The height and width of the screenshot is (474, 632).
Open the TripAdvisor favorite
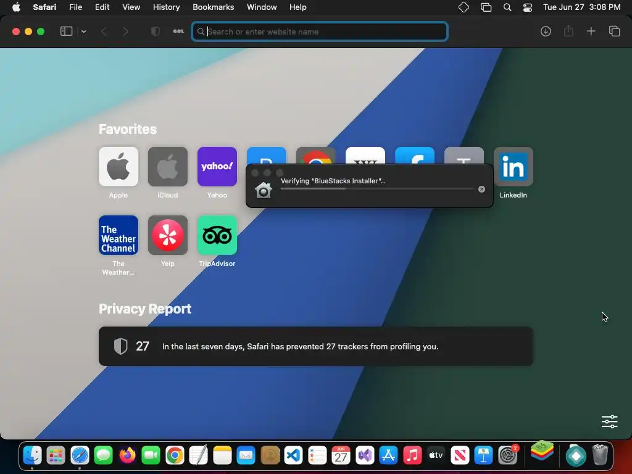click(x=217, y=235)
